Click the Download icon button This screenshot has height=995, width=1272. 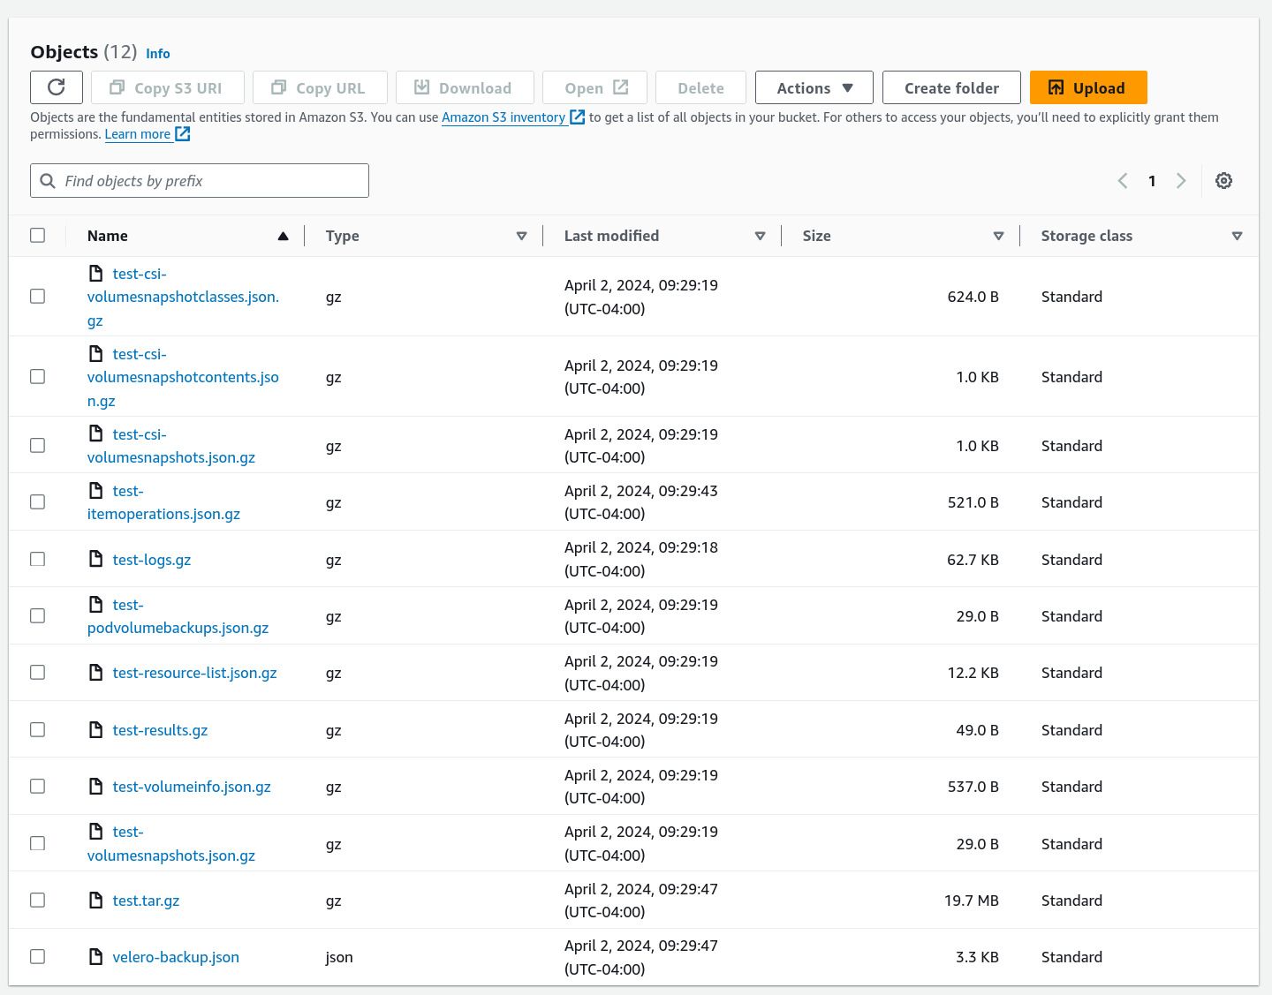click(x=423, y=87)
